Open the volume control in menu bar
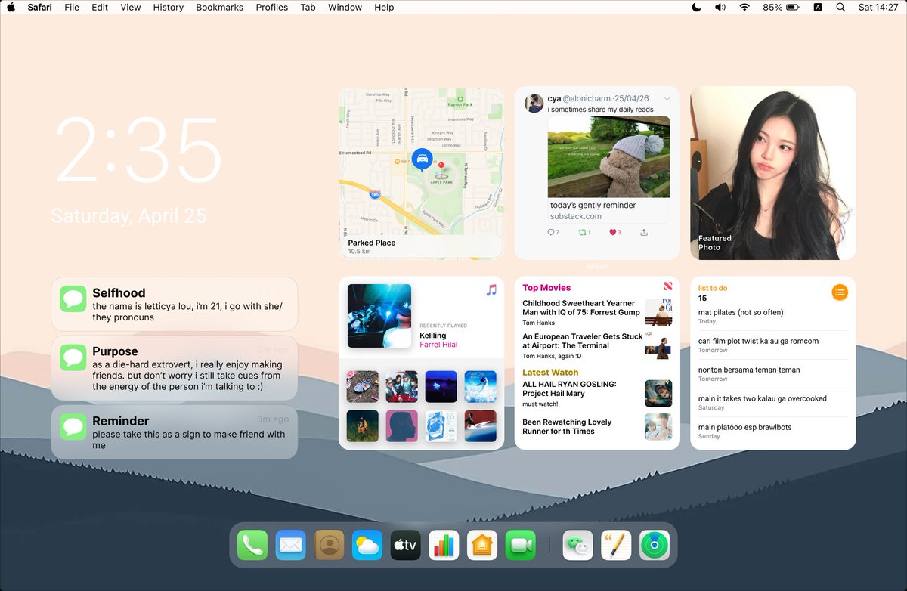The height and width of the screenshot is (591, 907). click(720, 7)
